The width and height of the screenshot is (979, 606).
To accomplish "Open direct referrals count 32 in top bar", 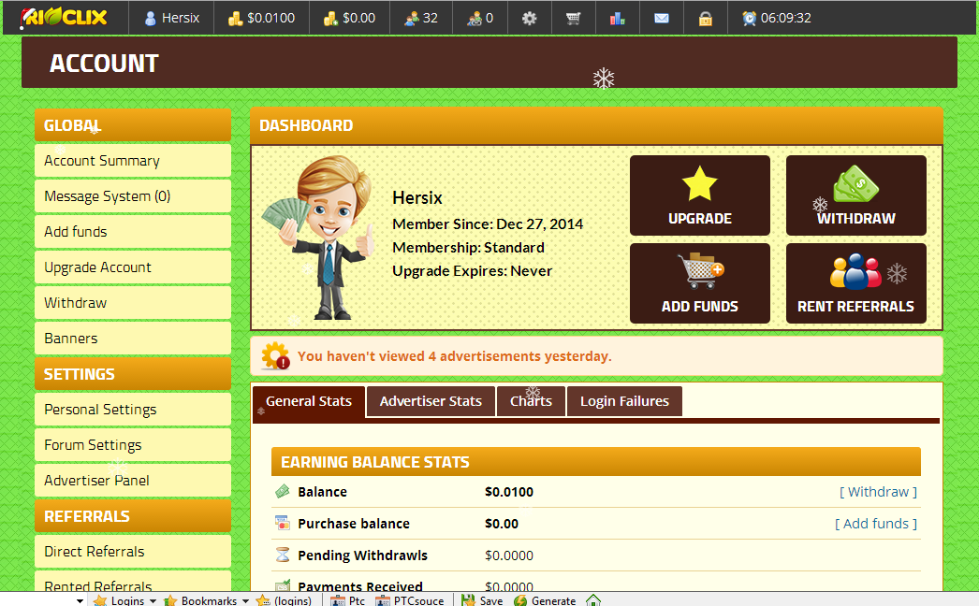I will tap(421, 18).
